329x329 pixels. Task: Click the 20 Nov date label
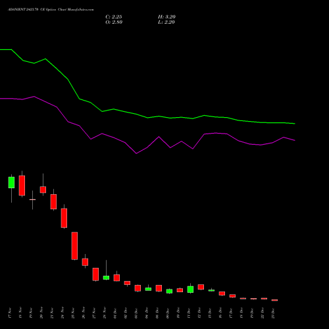pyautogui.click(x=41, y=313)
